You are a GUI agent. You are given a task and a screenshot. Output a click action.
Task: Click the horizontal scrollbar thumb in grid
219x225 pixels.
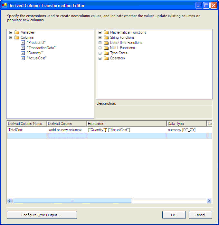click(x=72, y=200)
